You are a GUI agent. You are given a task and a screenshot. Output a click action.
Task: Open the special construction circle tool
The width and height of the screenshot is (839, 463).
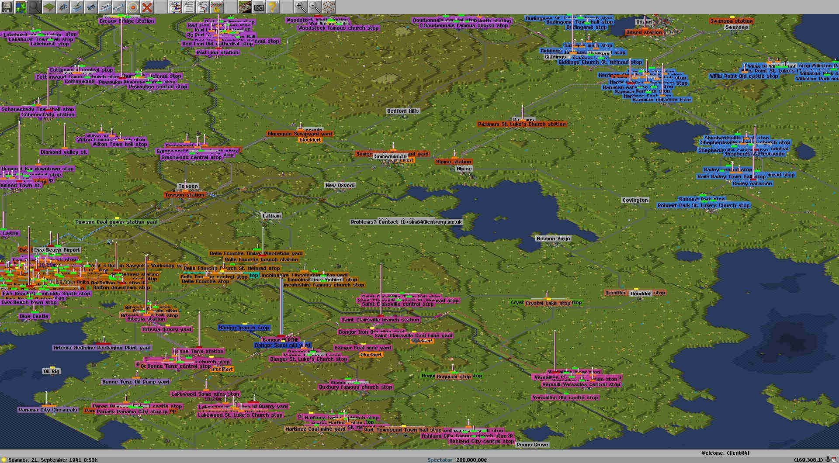tap(133, 7)
